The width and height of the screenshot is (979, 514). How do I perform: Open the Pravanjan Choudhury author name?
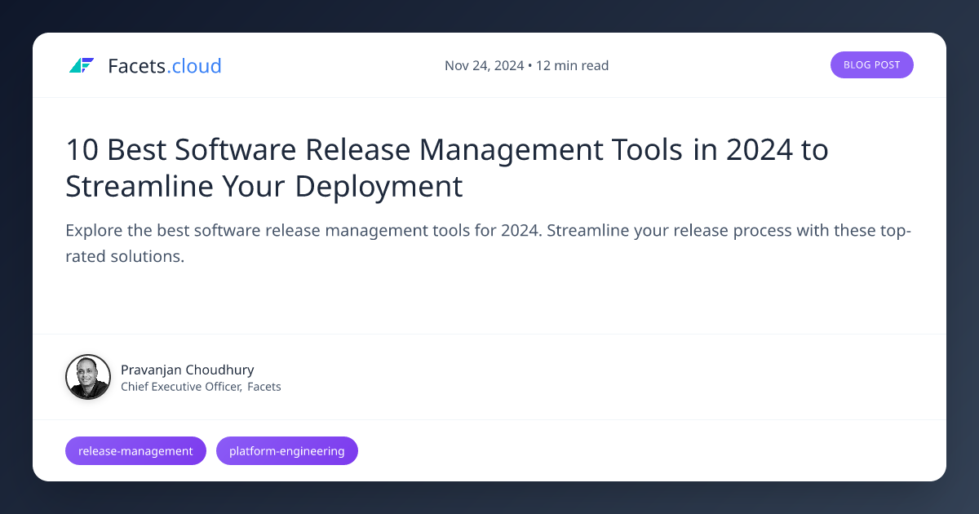pyautogui.click(x=187, y=370)
